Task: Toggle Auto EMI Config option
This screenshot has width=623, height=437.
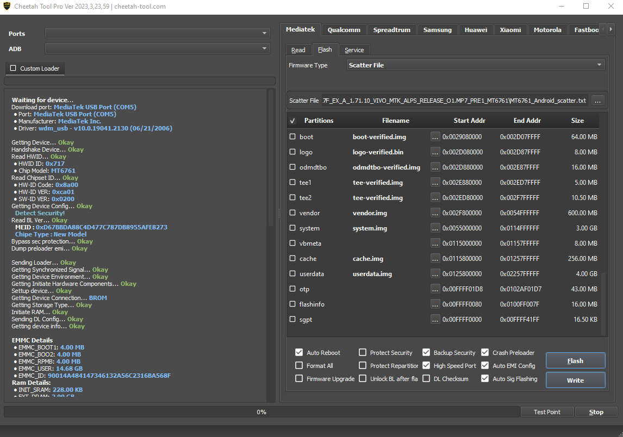Action: tap(485, 365)
